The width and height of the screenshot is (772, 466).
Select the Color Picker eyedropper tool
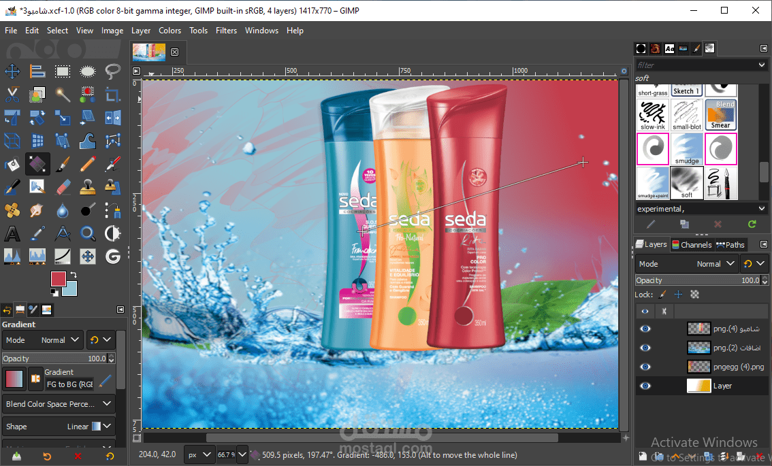[x=37, y=233]
